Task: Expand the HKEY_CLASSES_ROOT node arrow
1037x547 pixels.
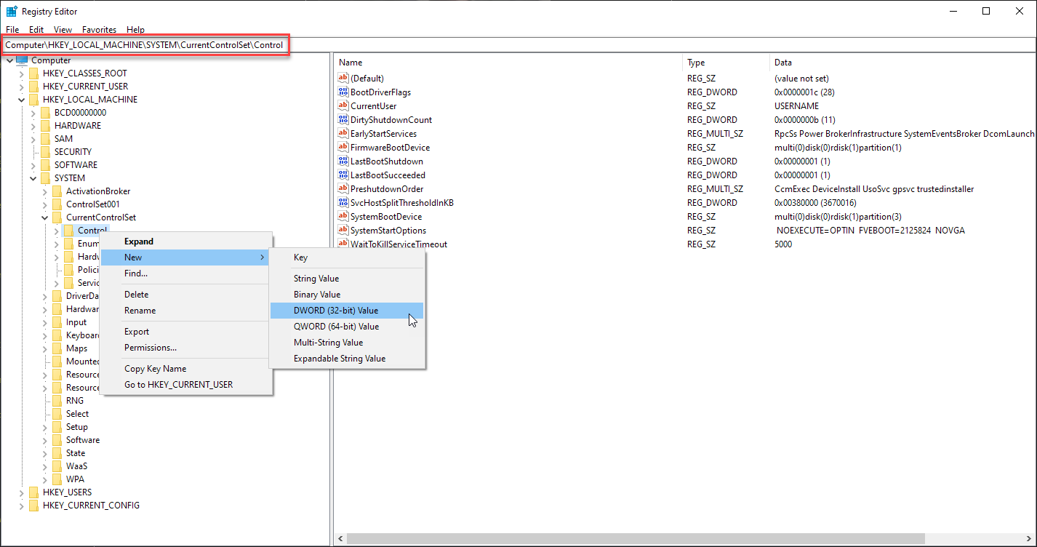Action: 21,73
